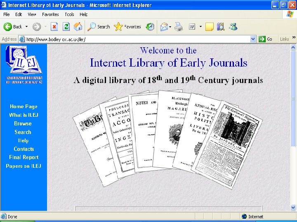This screenshot has height=222, width=297.
Task: Click the Mail envelope icon
Action: click(x=164, y=27)
